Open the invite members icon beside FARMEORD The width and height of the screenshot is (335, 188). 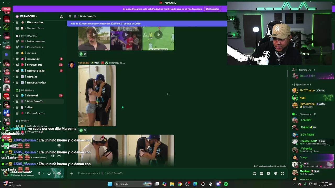tap(61, 16)
